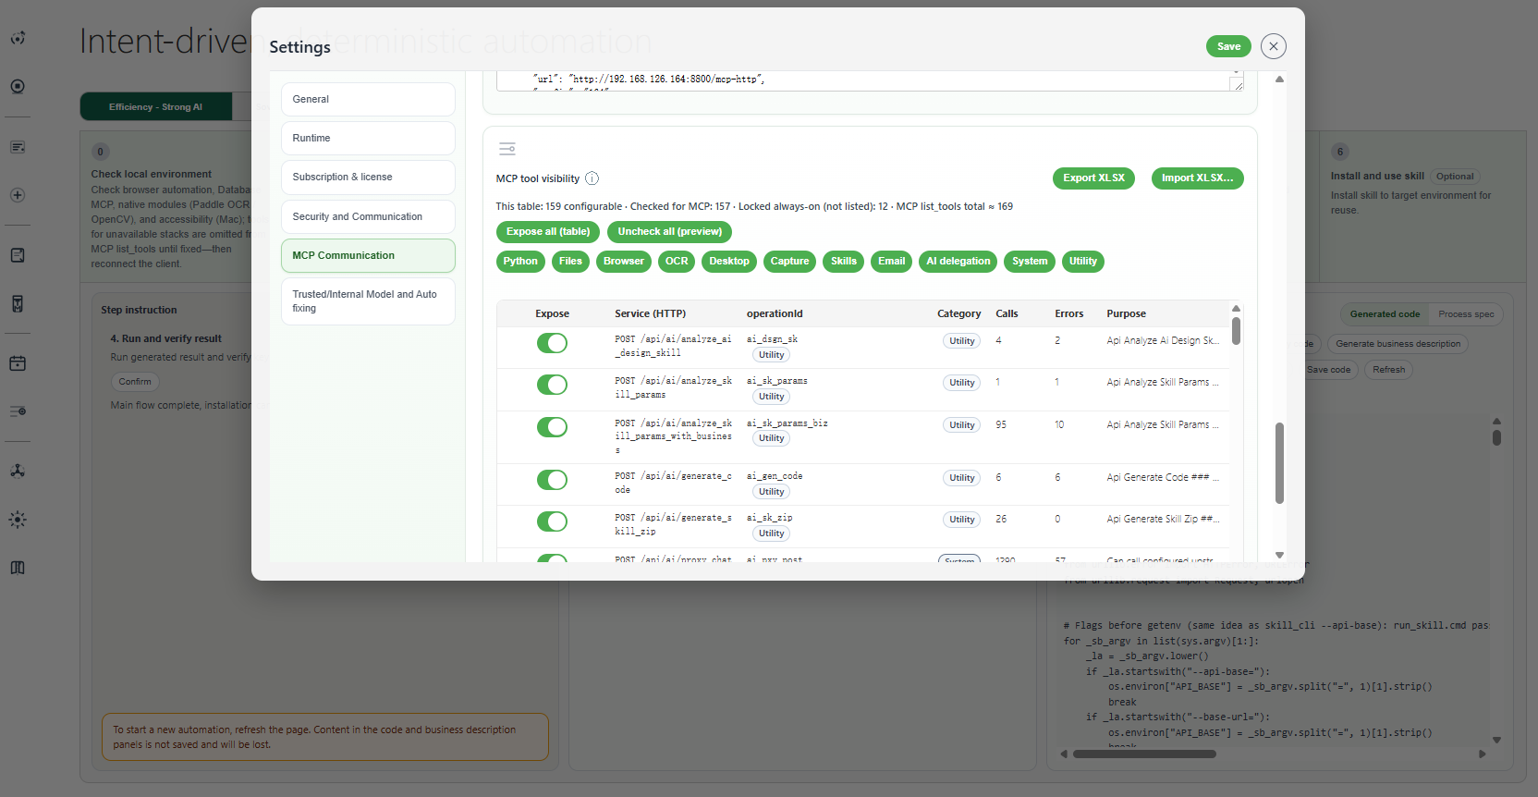Click the record target icon in the sidebar
The height and width of the screenshot is (797, 1538).
click(18, 86)
